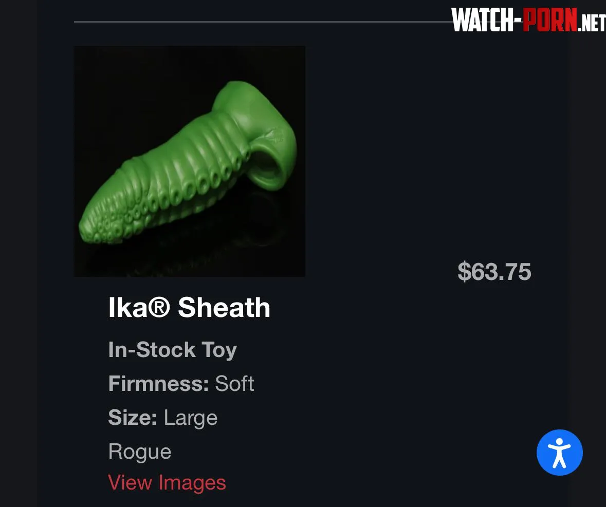This screenshot has width=606, height=507.
Task: Click the .NET part of the logo
Action: pos(591,23)
